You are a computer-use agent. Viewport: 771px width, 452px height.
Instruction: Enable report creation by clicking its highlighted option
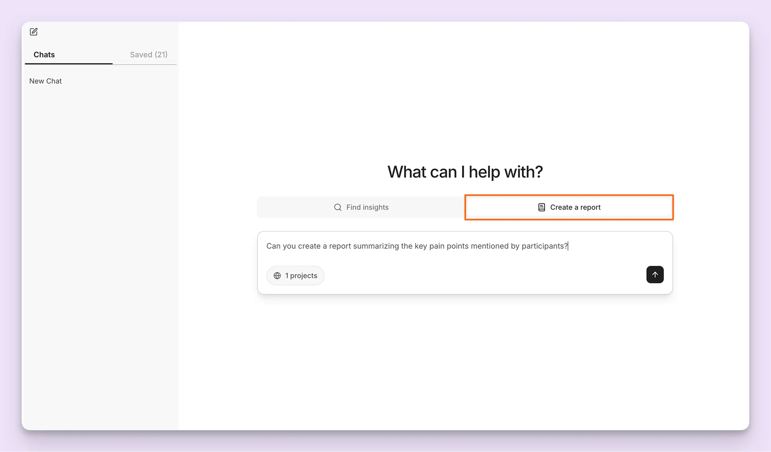pyautogui.click(x=569, y=207)
